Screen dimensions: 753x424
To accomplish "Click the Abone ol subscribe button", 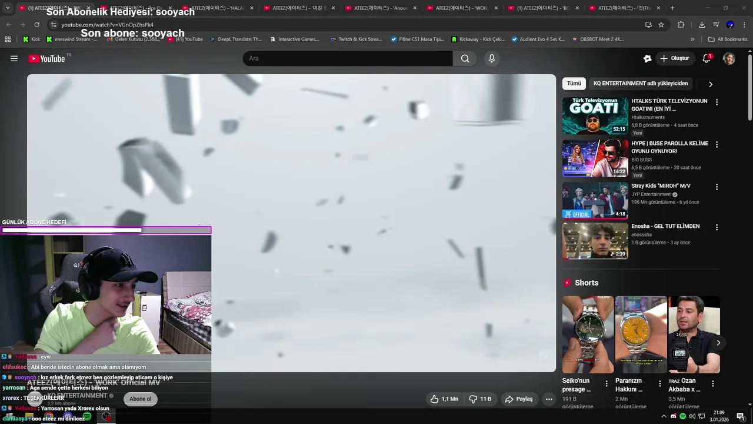I will point(141,399).
